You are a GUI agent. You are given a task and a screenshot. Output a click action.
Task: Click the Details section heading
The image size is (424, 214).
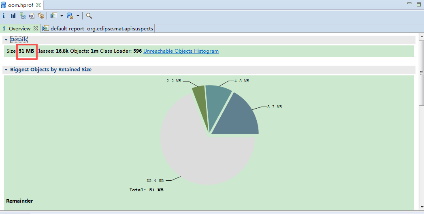click(x=19, y=39)
